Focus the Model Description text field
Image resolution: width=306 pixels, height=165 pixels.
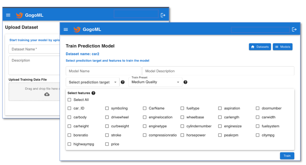point(218,71)
